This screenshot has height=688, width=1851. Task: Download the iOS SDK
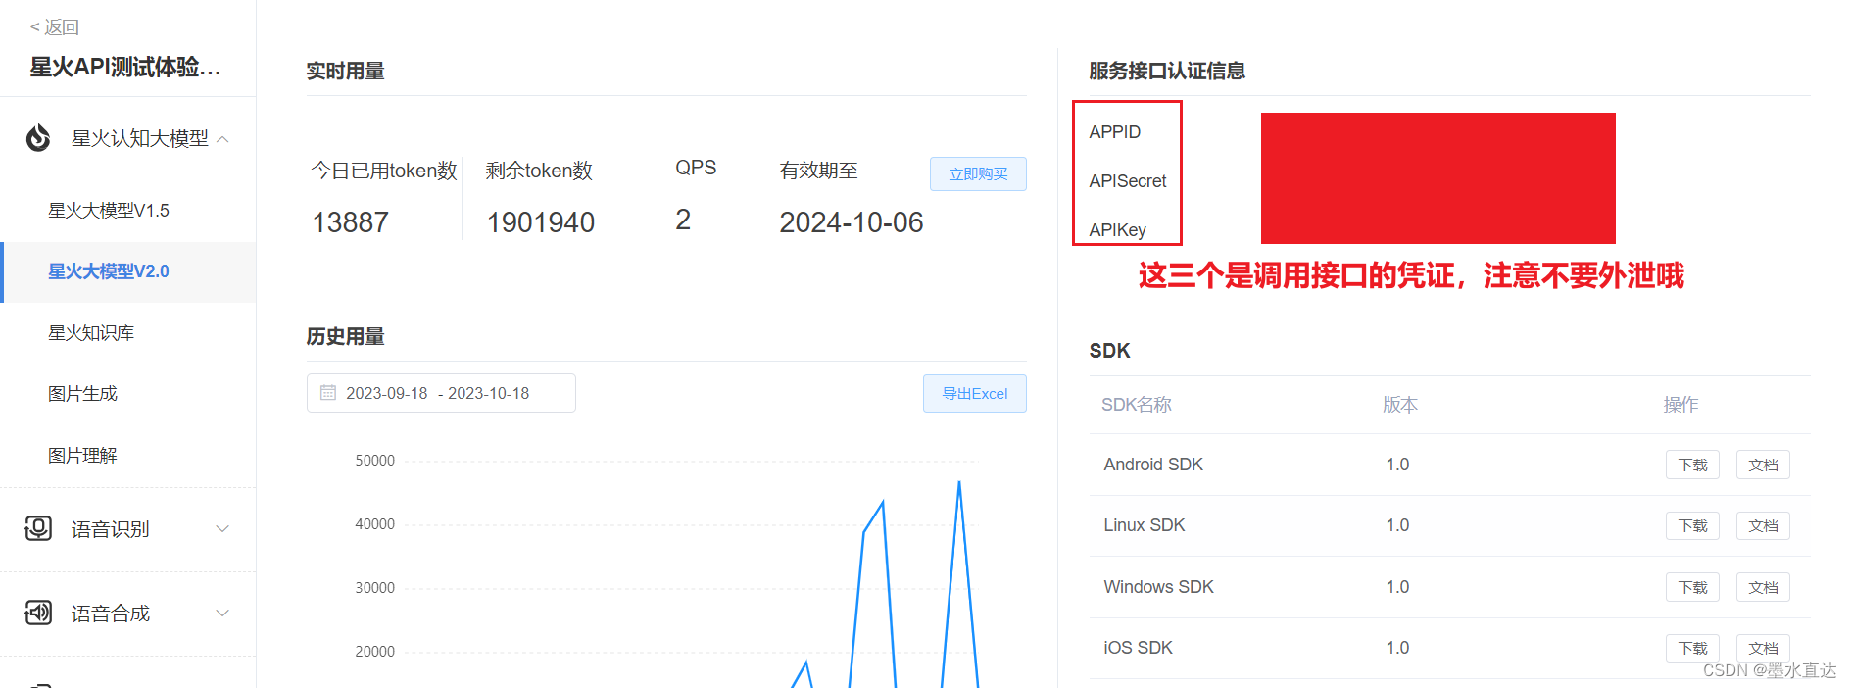(x=1692, y=648)
